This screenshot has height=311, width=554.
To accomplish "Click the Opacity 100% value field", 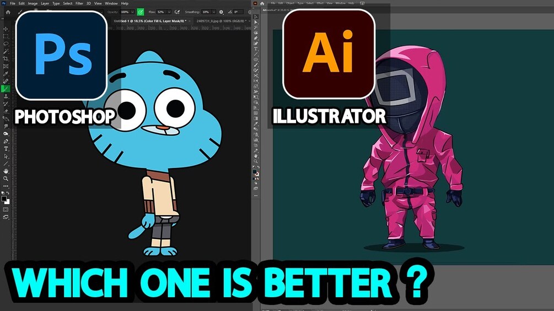I will point(125,12).
